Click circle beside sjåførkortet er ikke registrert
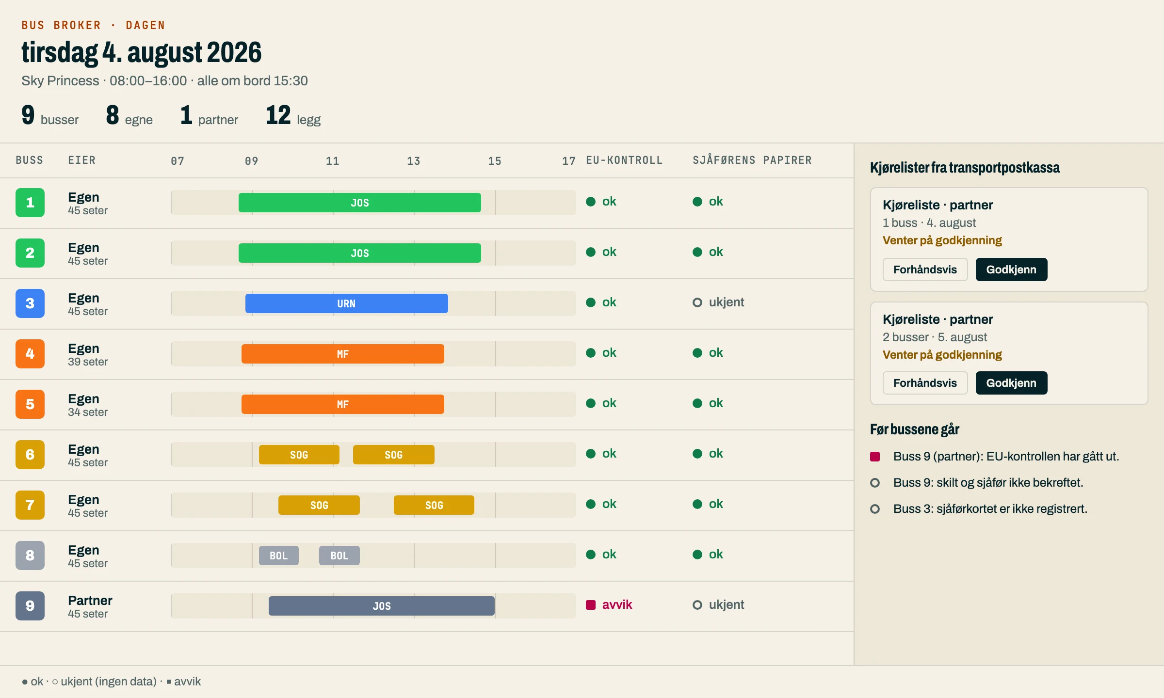Image resolution: width=1164 pixels, height=698 pixels. (875, 509)
